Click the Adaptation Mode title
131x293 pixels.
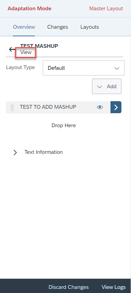(29, 9)
